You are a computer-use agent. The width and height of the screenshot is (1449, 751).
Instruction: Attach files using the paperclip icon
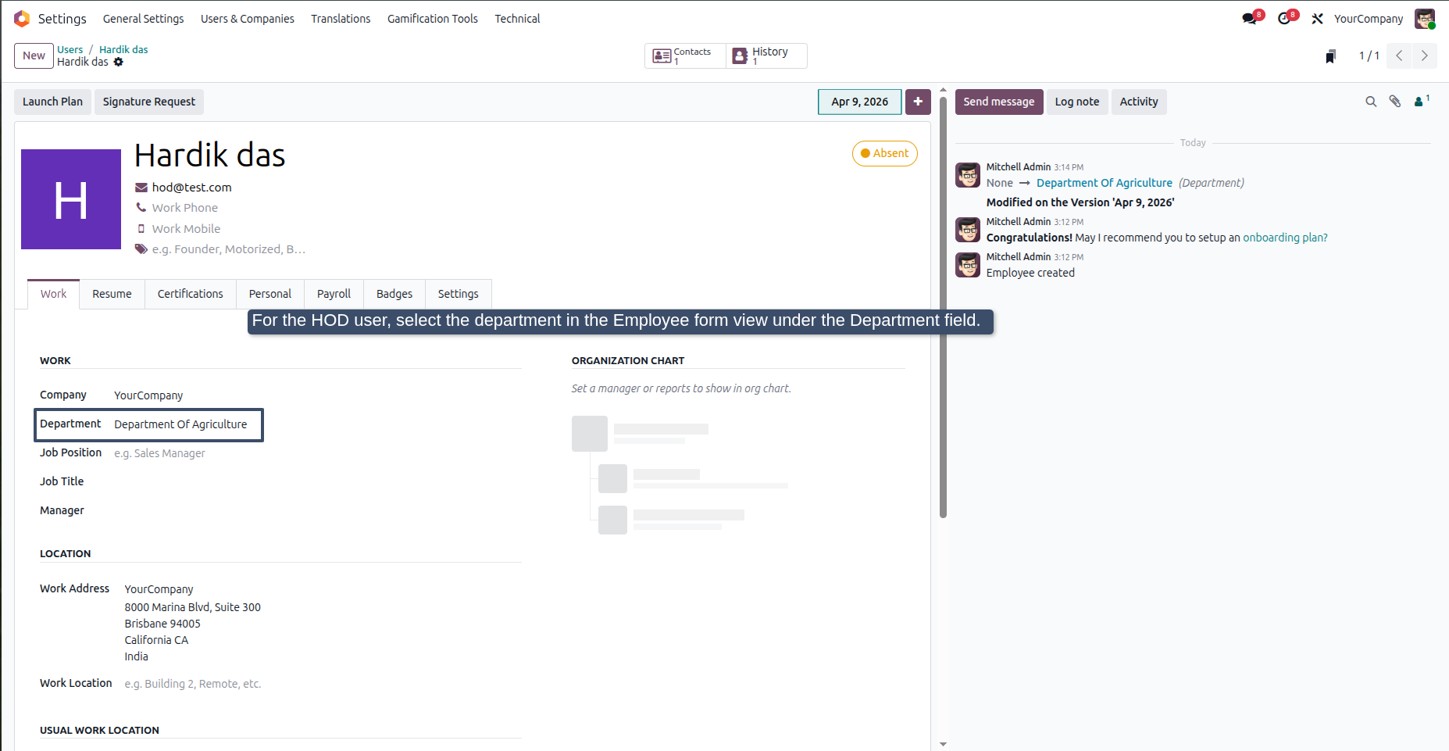[x=1395, y=102]
